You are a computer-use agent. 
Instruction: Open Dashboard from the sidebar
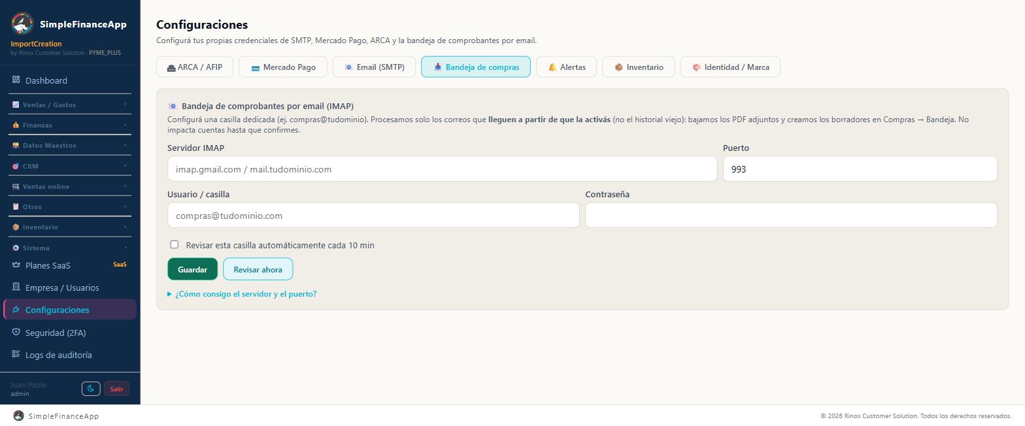tap(70, 80)
